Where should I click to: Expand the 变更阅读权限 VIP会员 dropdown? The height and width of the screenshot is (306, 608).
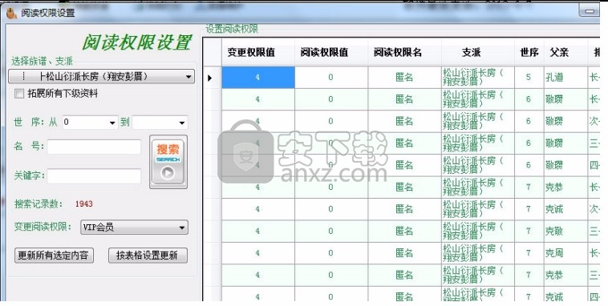134,227
